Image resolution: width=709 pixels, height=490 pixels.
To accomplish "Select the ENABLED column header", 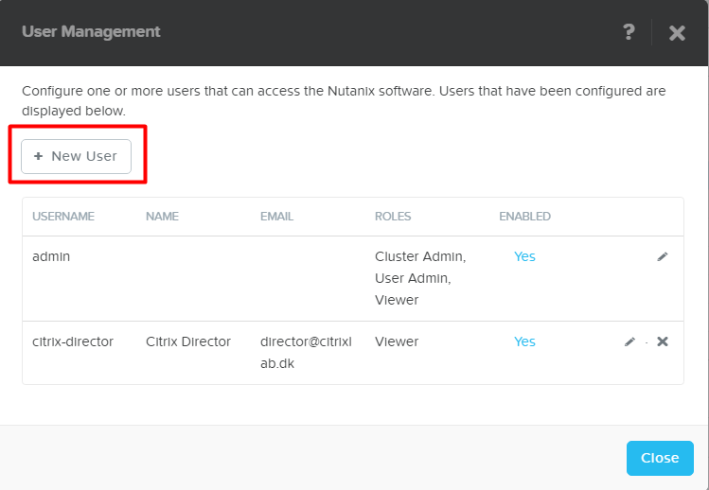I will (524, 217).
